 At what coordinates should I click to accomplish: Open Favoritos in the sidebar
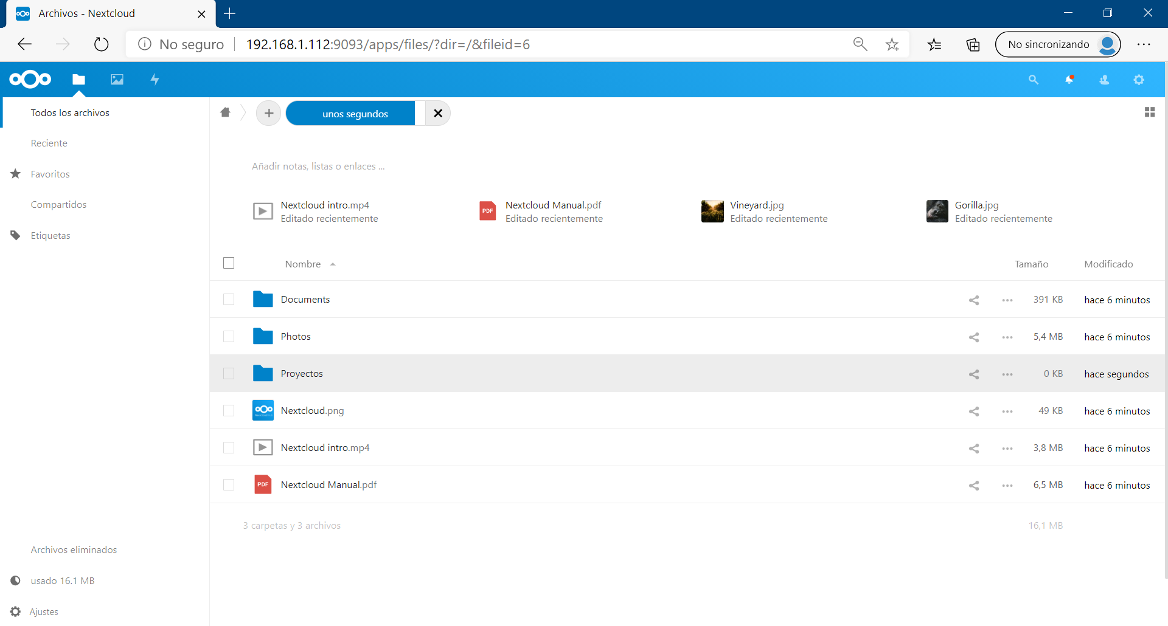click(50, 174)
